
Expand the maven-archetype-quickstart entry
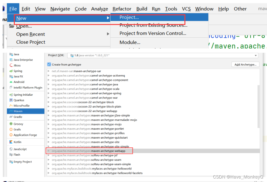[49, 137]
